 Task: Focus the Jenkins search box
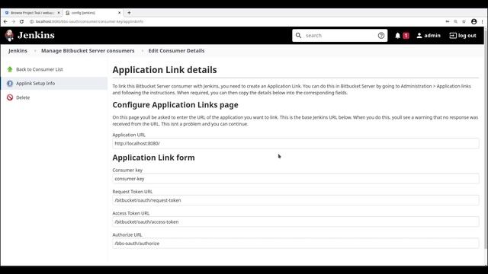point(339,36)
